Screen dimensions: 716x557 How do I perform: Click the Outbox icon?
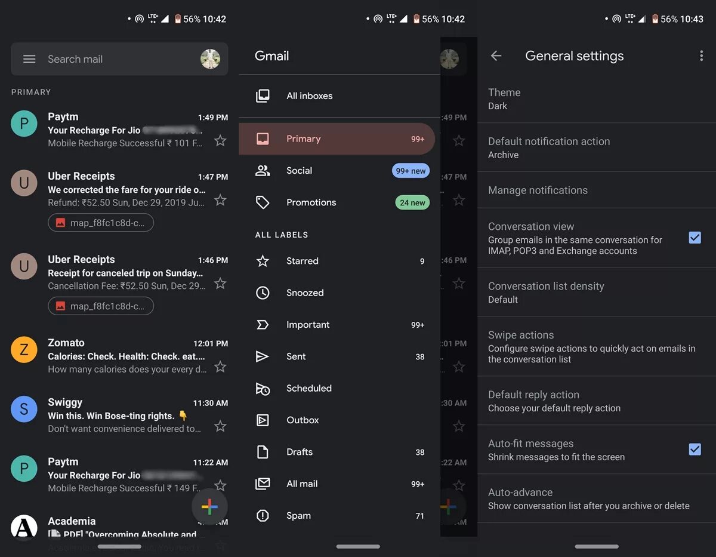[263, 420]
